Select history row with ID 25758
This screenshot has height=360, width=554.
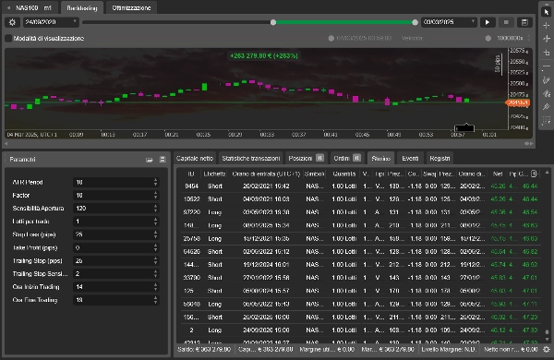[x=360, y=239]
